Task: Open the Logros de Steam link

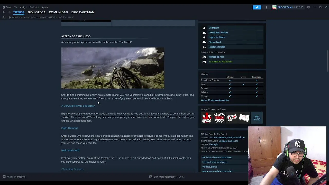Action: 217,37
